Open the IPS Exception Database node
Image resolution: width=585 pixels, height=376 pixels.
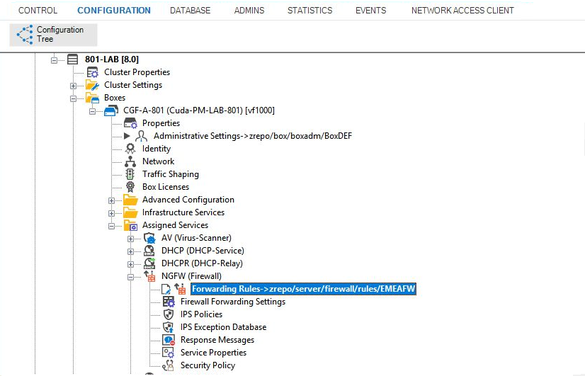[x=223, y=327]
